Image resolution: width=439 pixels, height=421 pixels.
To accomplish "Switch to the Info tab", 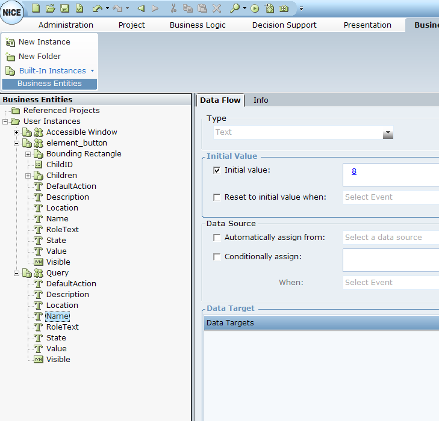I will click(261, 100).
